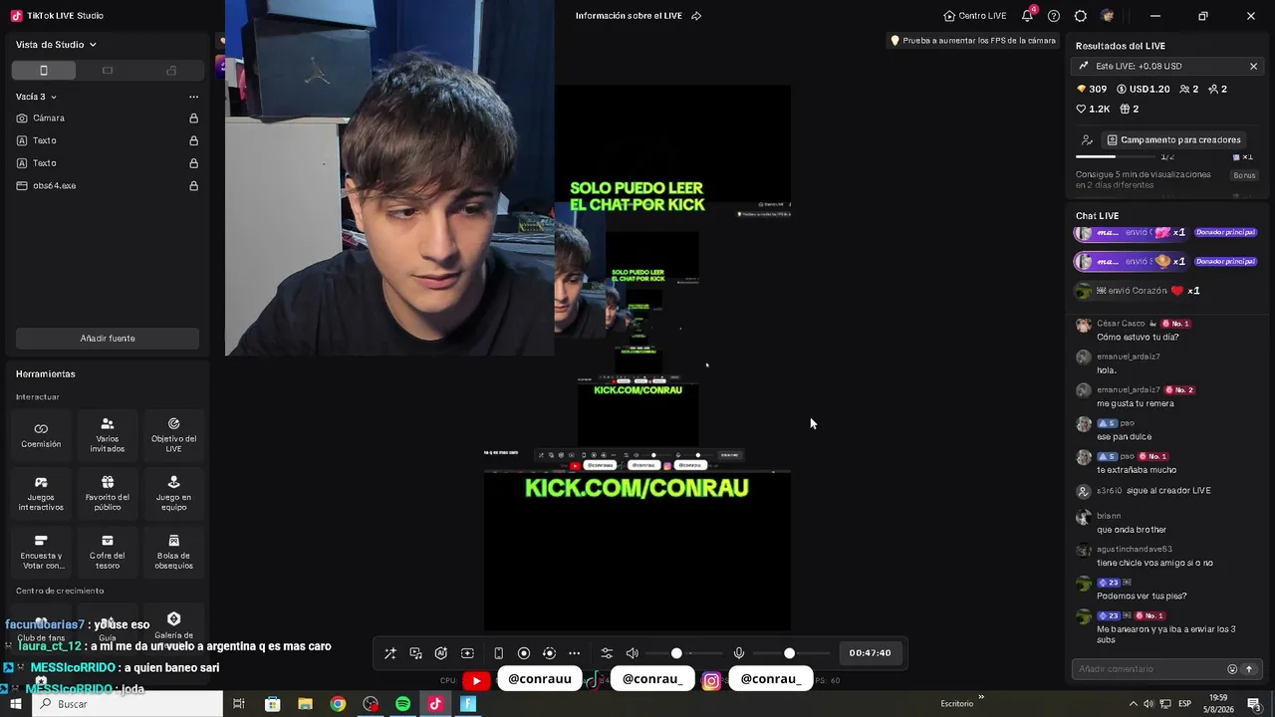This screenshot has height=717, width=1275.
Task: Mute the speaker audio icon
Action: (x=632, y=653)
